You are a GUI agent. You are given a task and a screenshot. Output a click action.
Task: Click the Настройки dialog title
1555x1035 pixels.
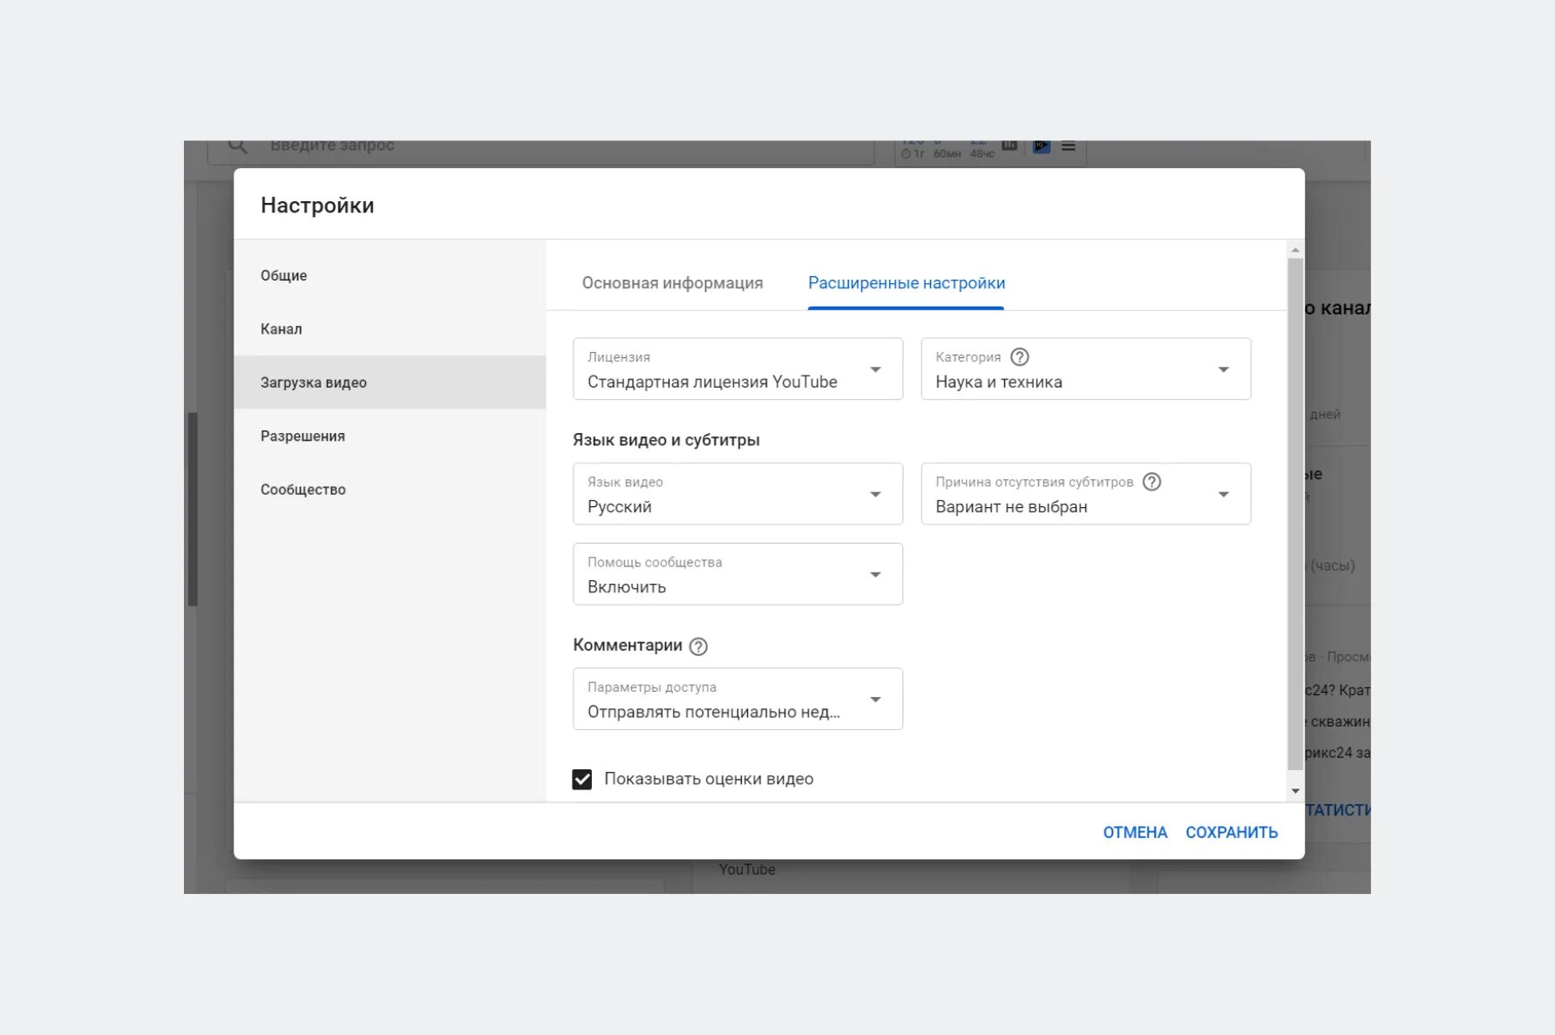[x=317, y=206]
